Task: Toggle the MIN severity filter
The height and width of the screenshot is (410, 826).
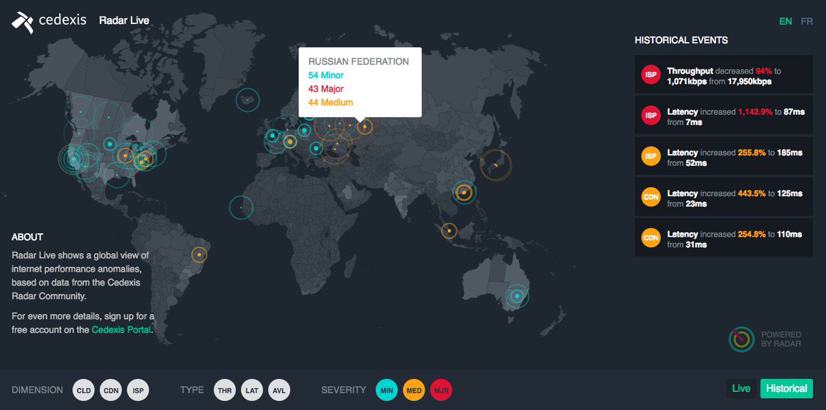Action: tap(387, 390)
